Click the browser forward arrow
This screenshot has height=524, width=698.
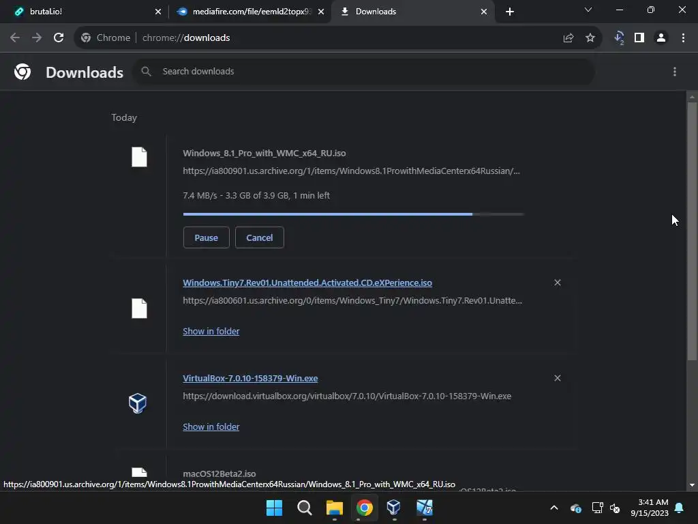37,38
